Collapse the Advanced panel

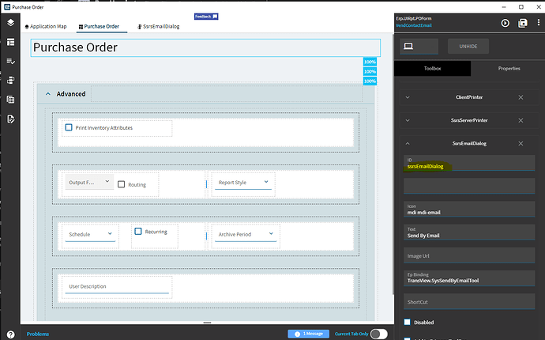pyautogui.click(x=48, y=94)
